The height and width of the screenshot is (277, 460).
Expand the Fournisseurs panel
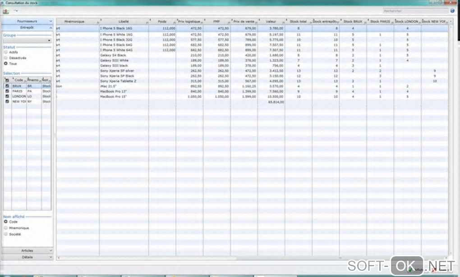point(27,21)
